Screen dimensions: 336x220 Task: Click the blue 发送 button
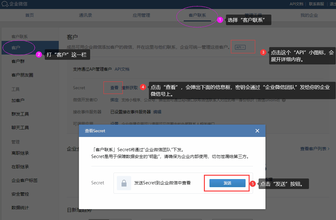pos(227,183)
